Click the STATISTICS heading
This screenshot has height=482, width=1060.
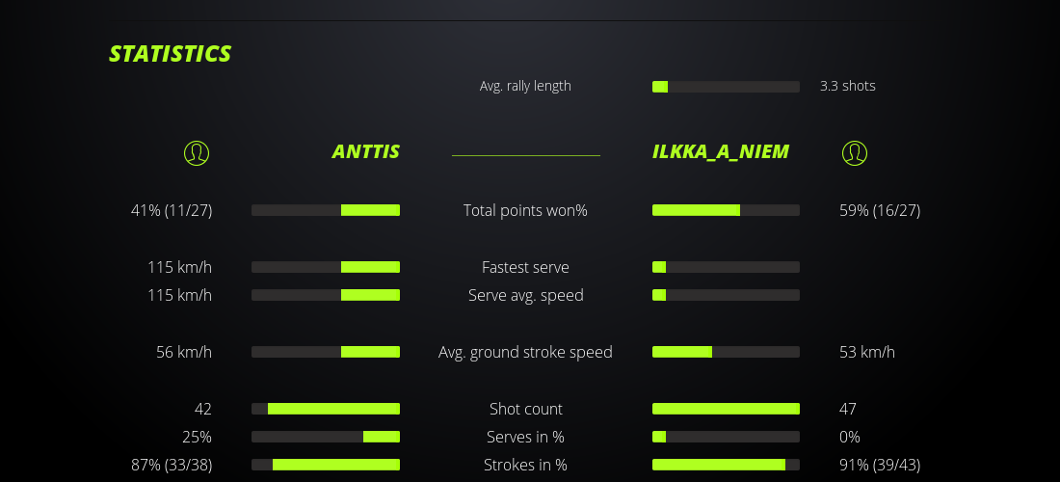(170, 54)
